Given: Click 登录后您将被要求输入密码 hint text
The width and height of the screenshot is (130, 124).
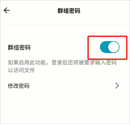Looking at the screenshot, I should [84, 63].
